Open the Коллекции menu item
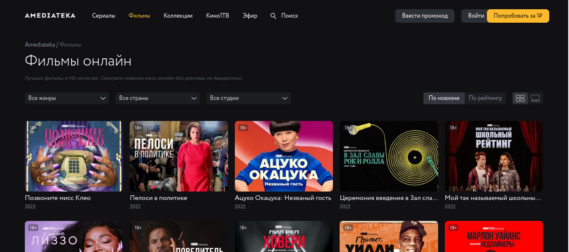569x252 pixels. tap(178, 16)
